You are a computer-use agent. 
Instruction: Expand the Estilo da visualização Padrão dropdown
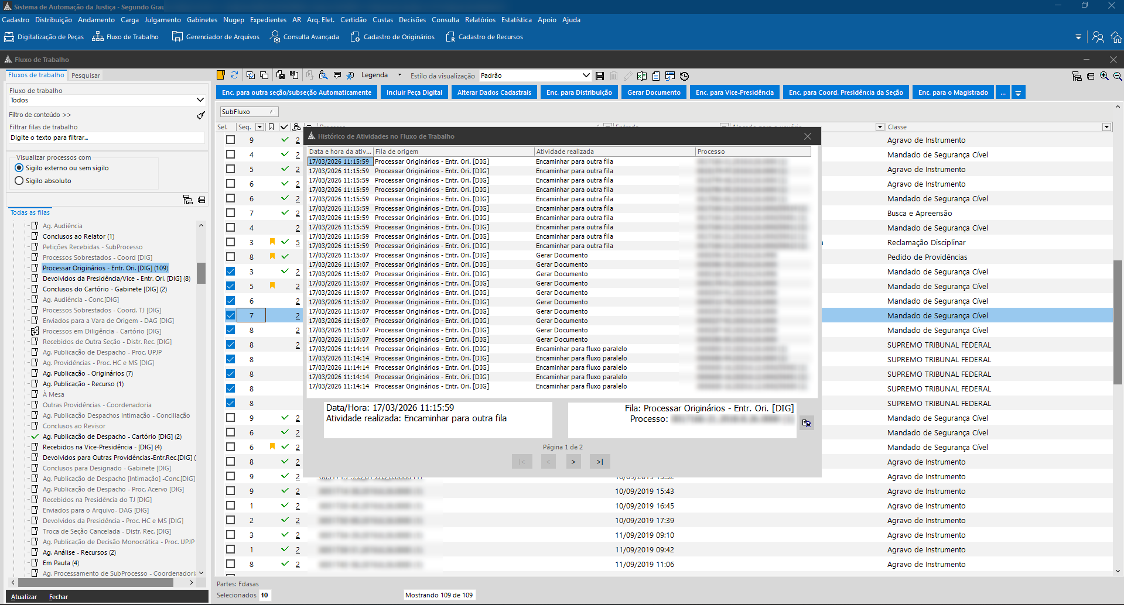(586, 75)
